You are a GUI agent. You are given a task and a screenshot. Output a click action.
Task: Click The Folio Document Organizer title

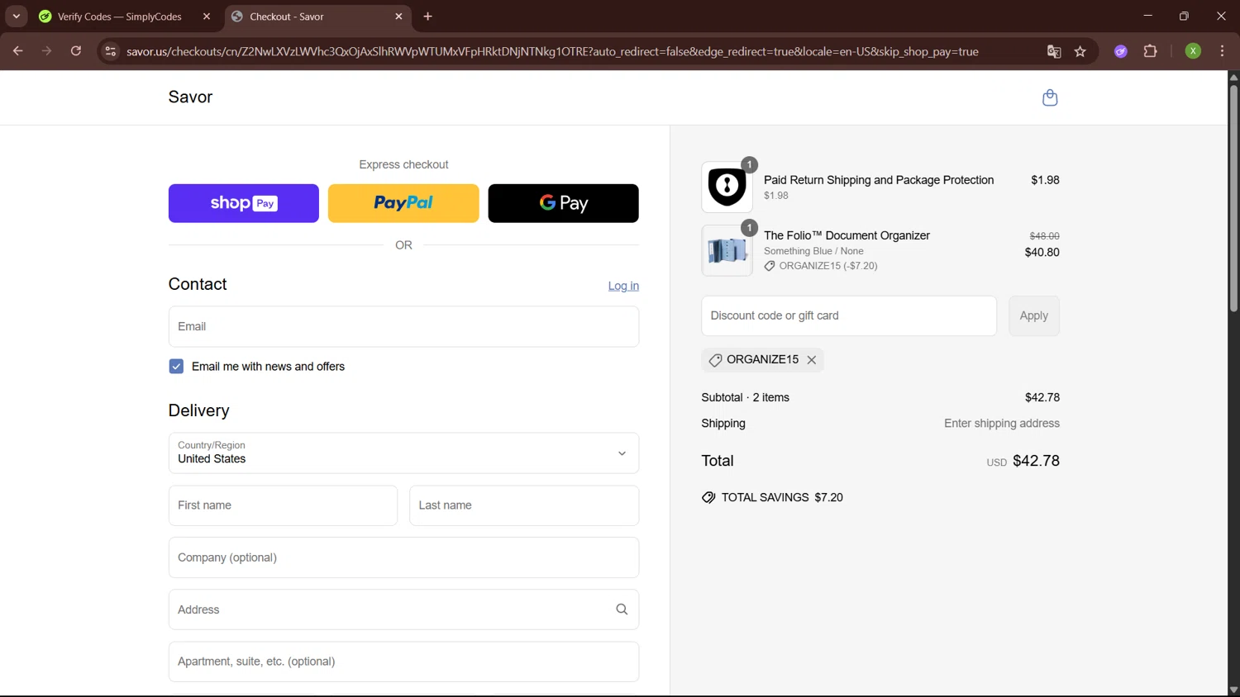coord(847,235)
